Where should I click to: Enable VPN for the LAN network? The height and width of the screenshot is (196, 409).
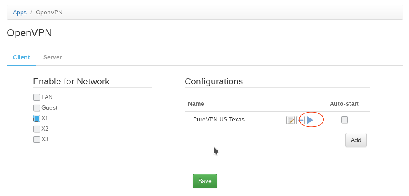(37, 97)
